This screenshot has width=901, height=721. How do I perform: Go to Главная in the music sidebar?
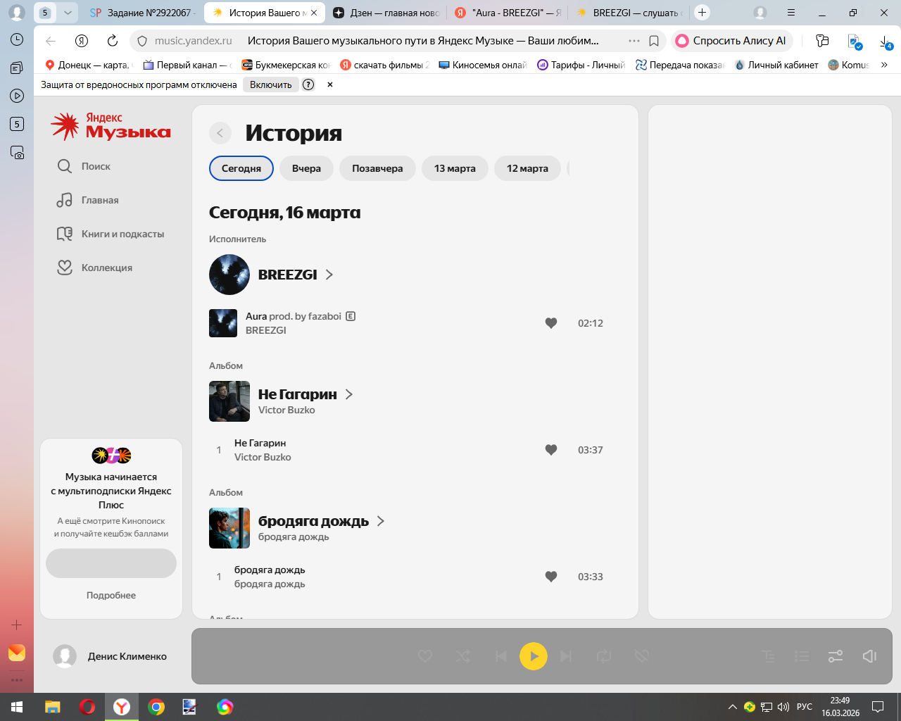tap(88, 200)
